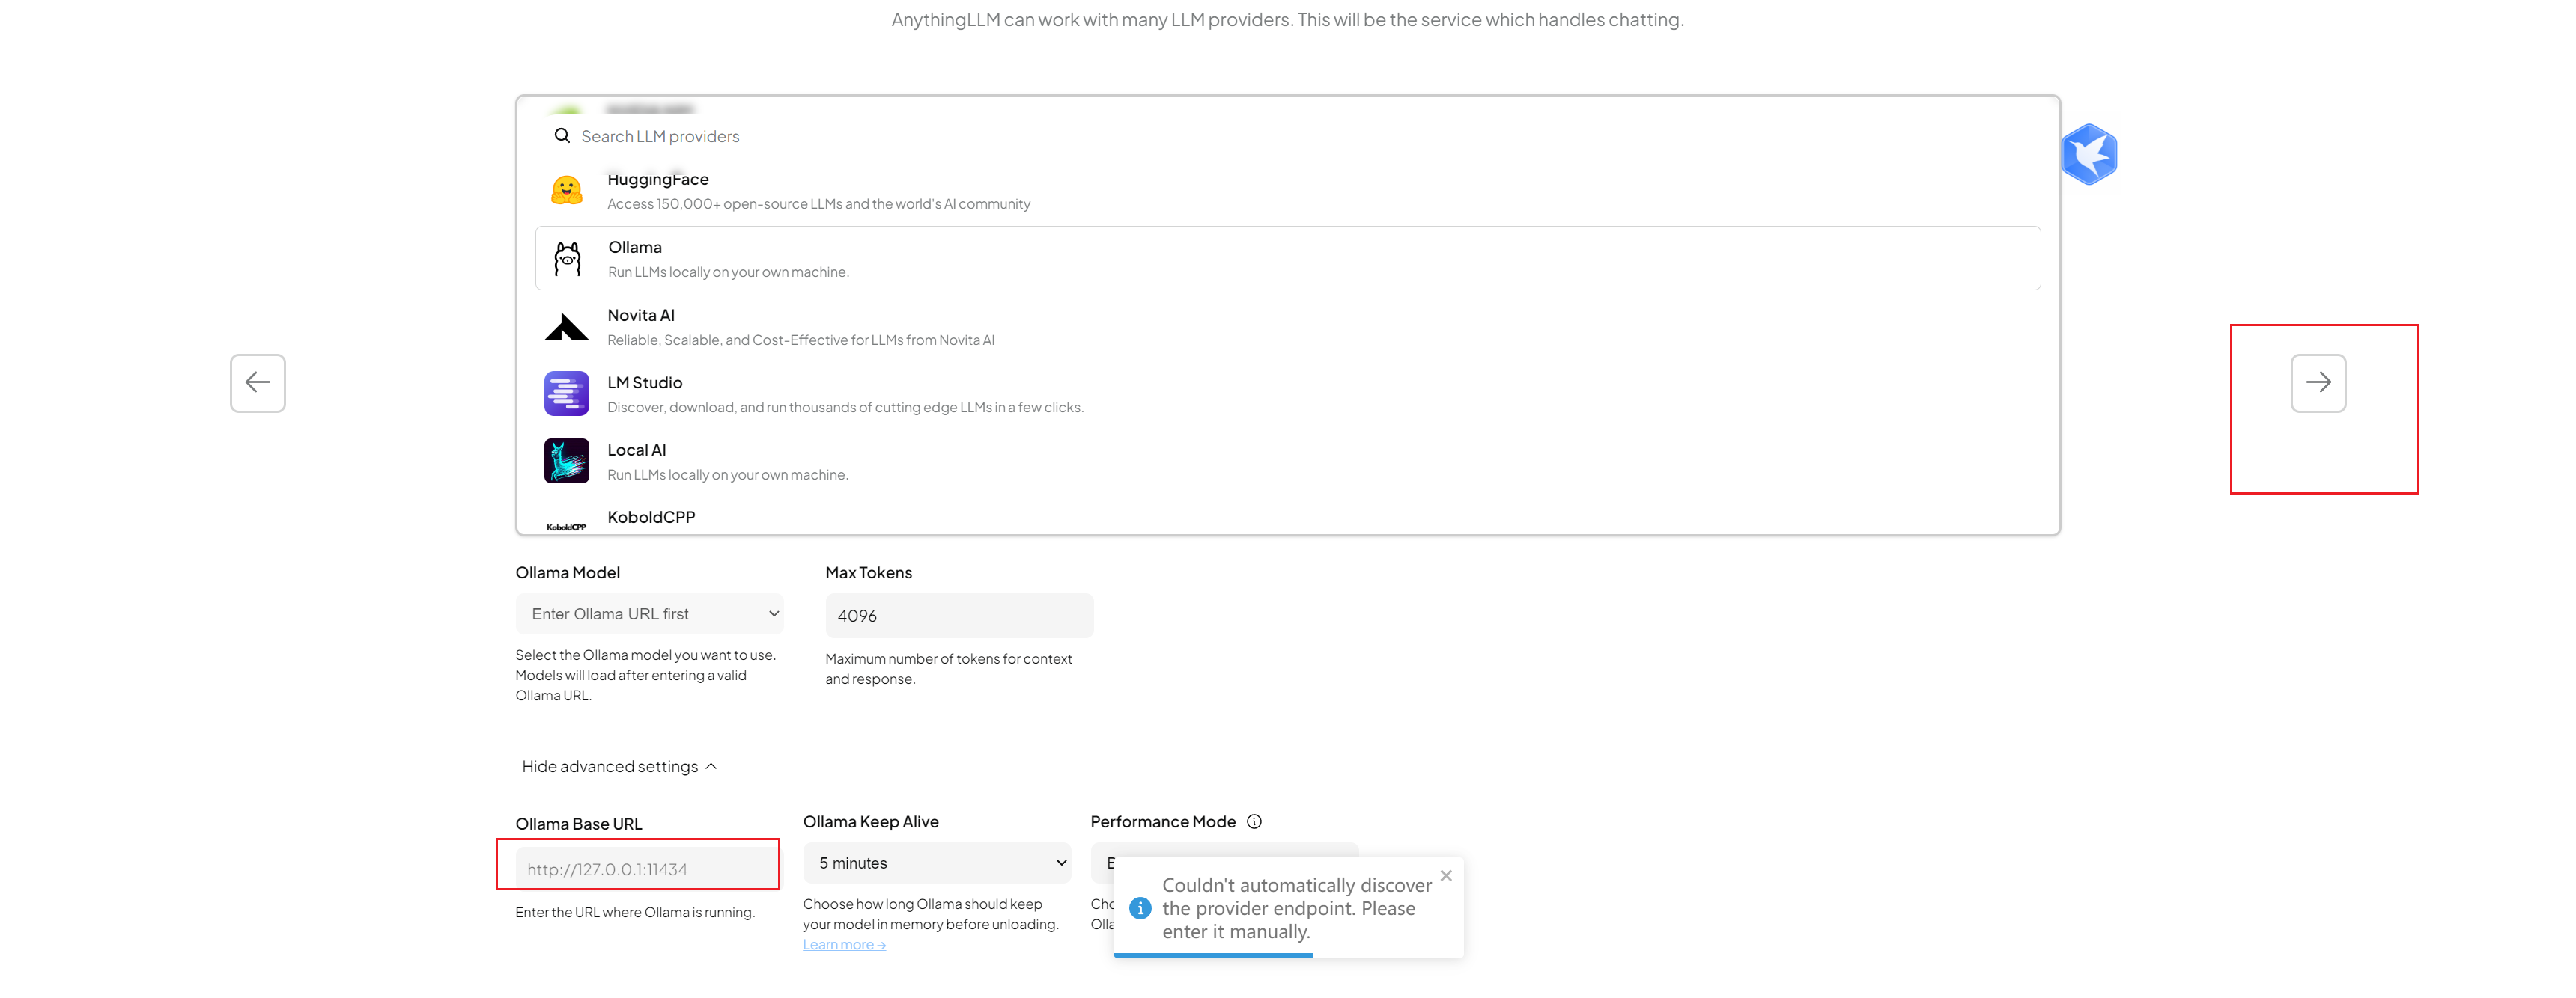Open the Ollama Keep Alive dropdown

click(936, 863)
